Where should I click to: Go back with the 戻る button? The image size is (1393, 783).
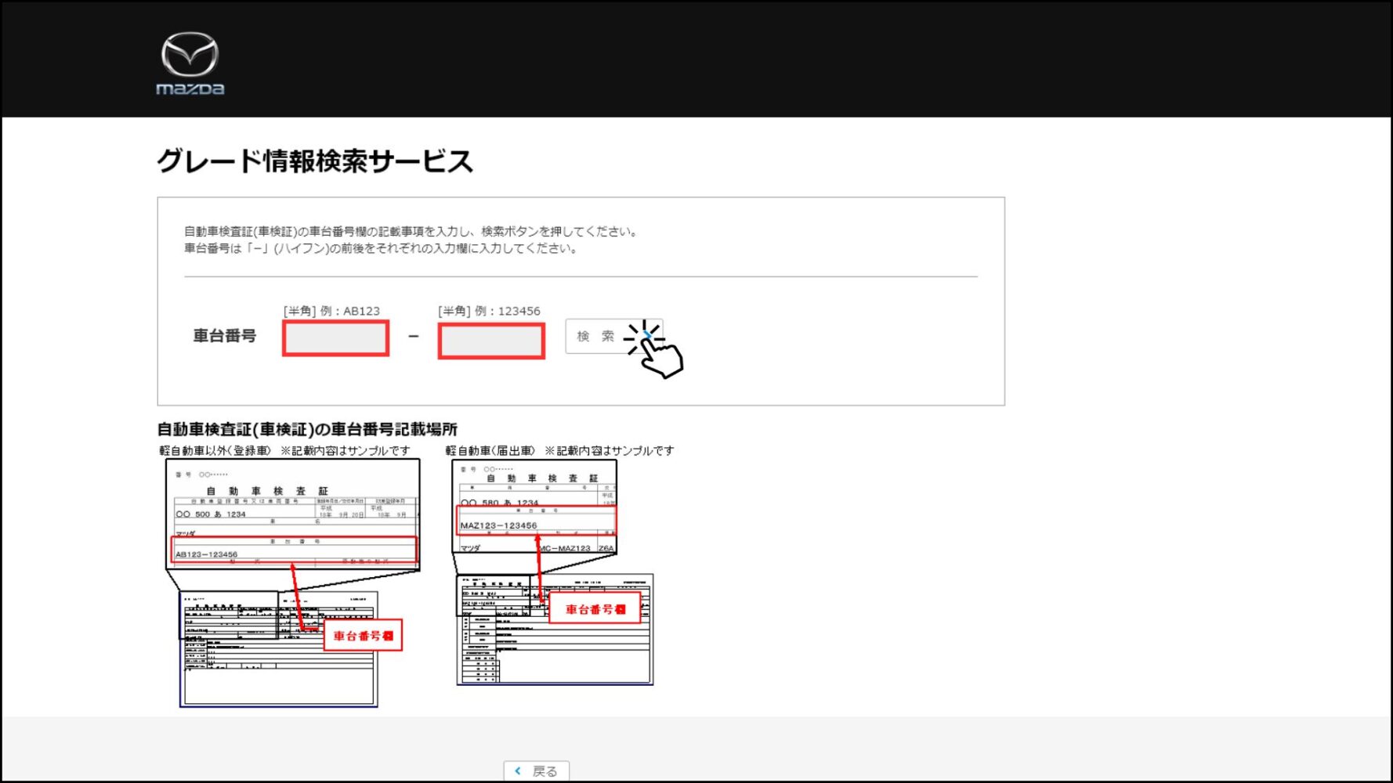pyautogui.click(x=537, y=771)
